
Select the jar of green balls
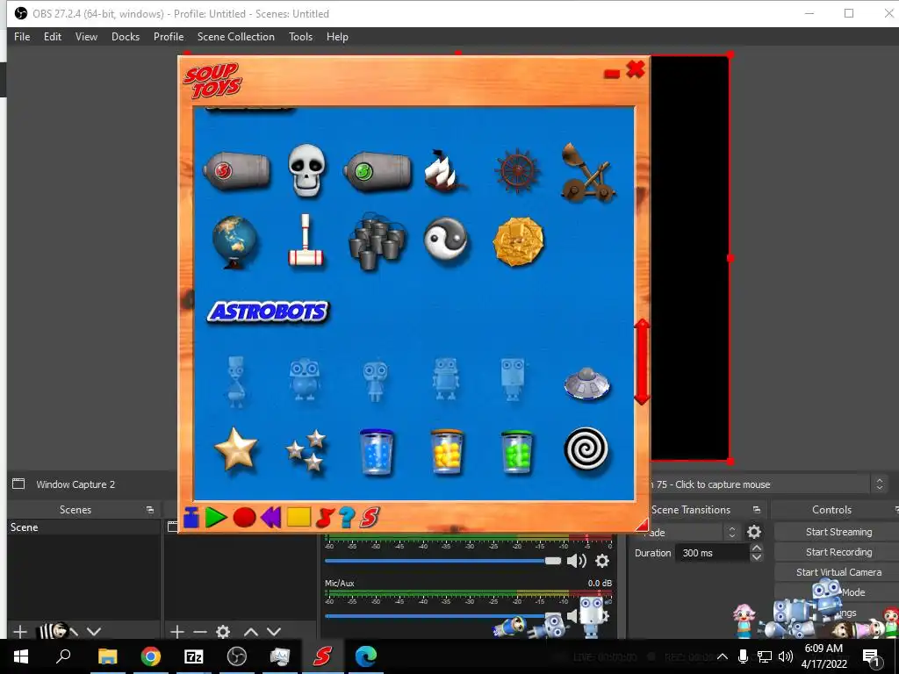(x=517, y=452)
